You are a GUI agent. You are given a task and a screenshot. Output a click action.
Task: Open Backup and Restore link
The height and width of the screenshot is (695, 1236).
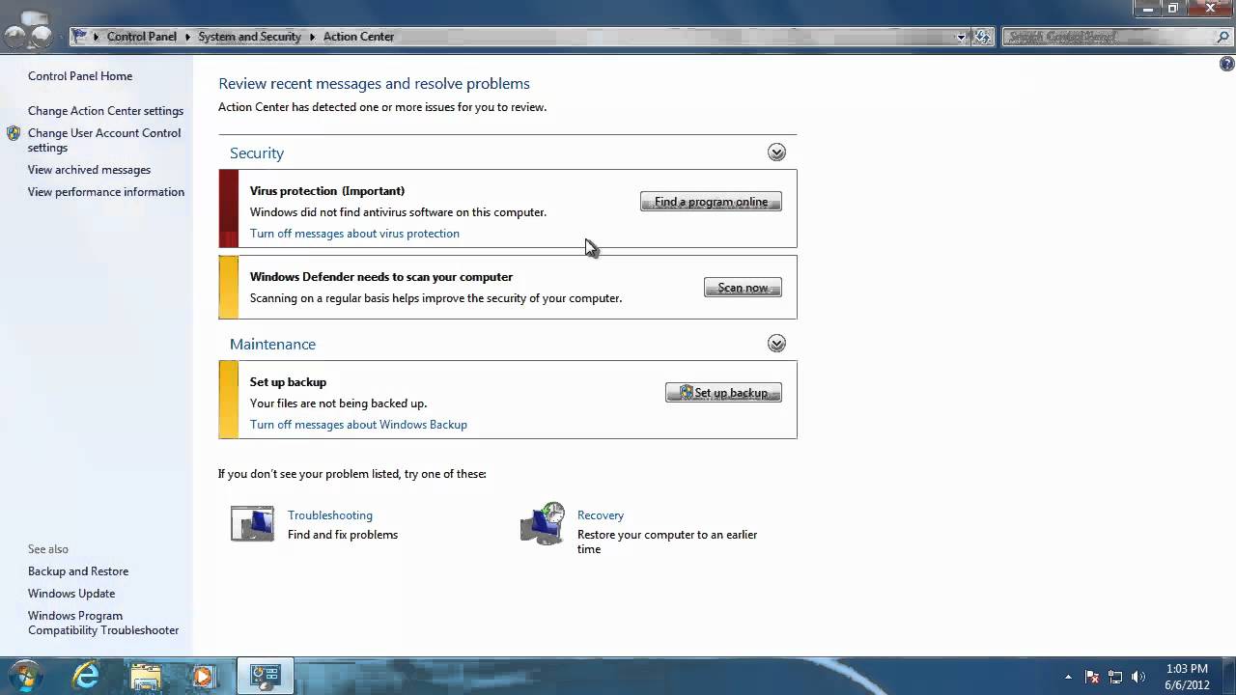(x=78, y=571)
